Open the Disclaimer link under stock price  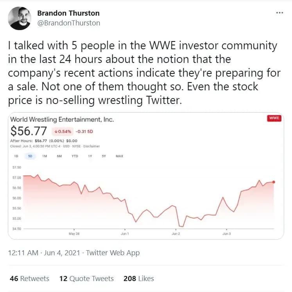click(91, 146)
